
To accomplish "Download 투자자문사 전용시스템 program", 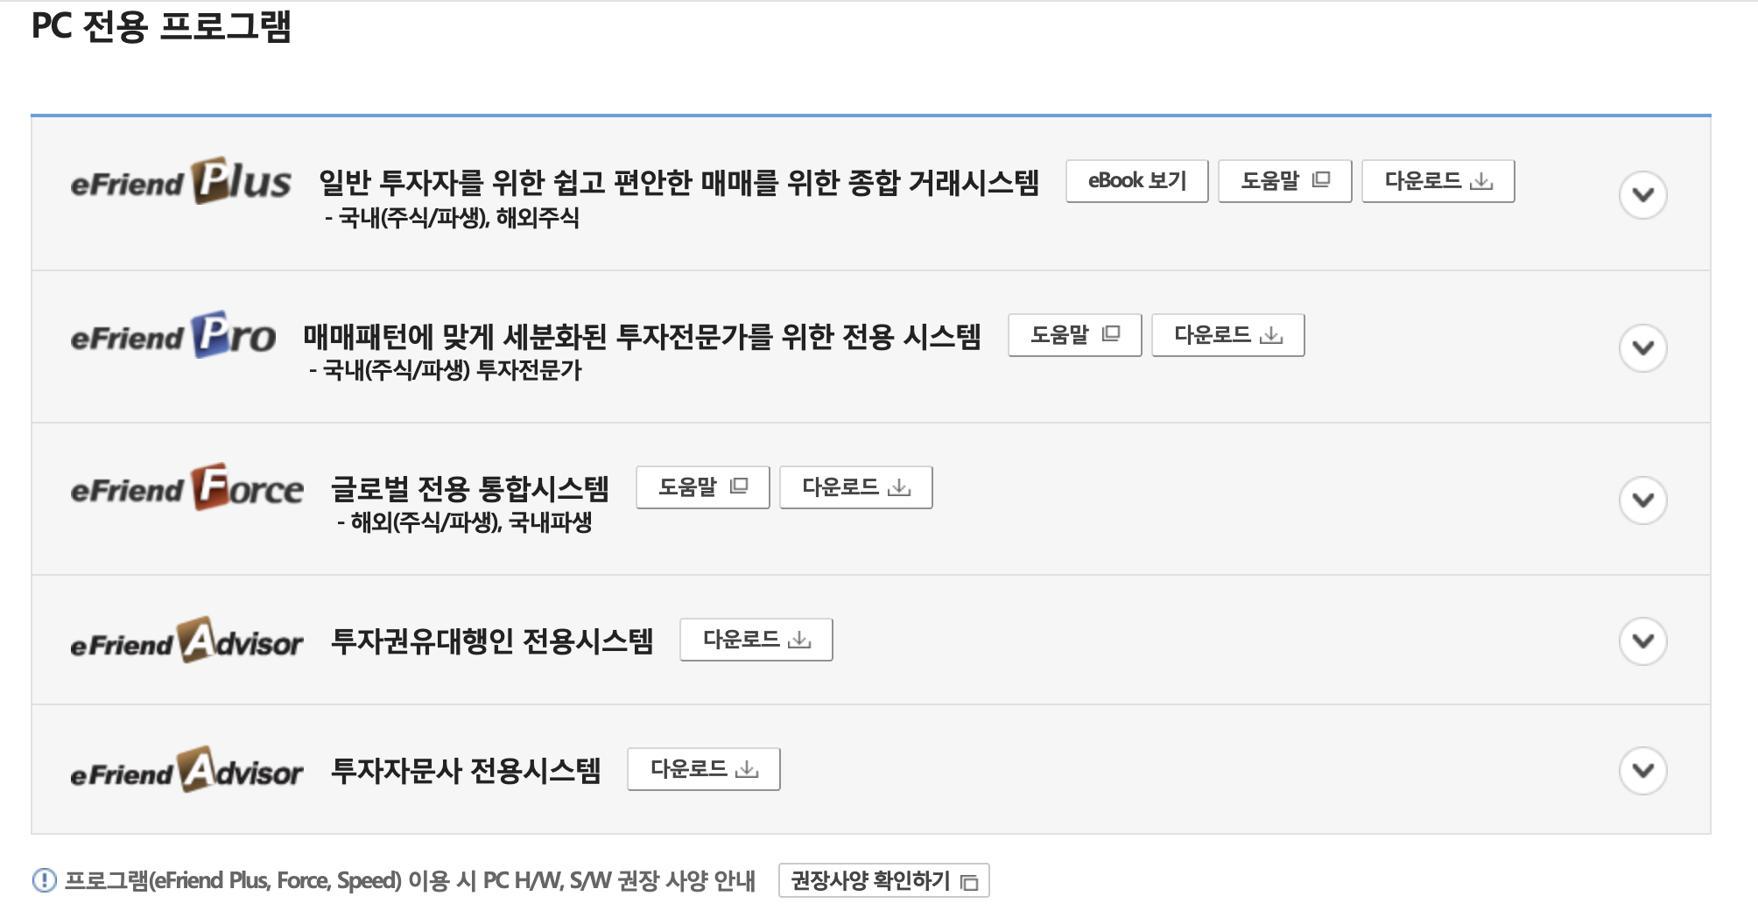I will 703,769.
